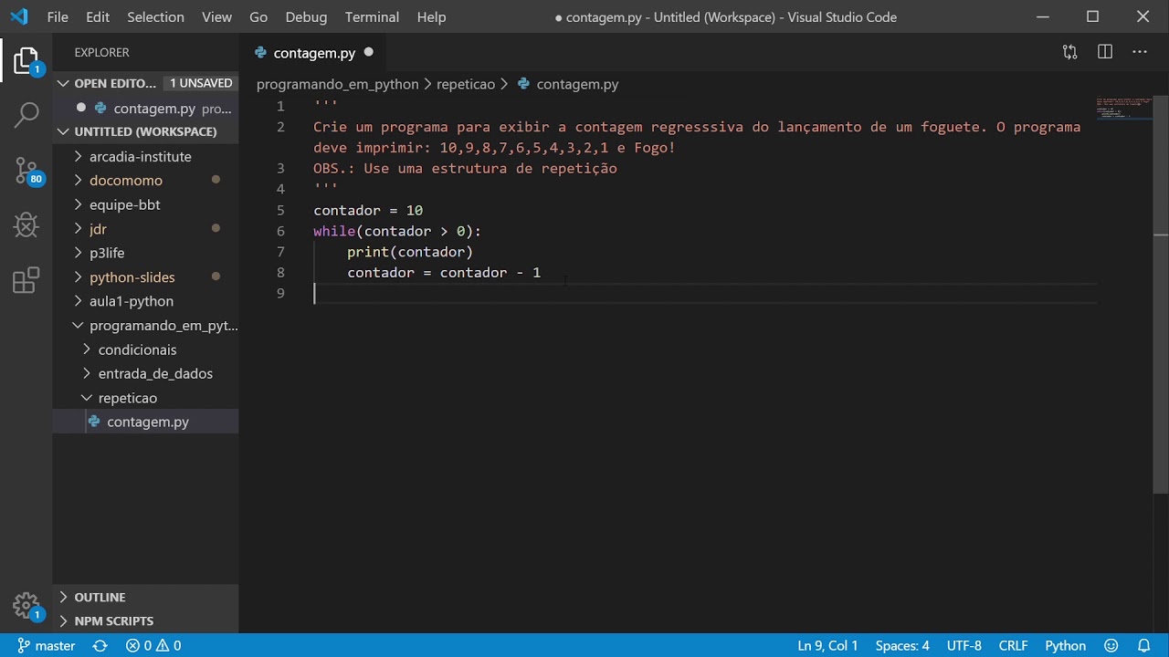Open the Manage gear icon
The width and height of the screenshot is (1169, 657).
pyautogui.click(x=26, y=606)
